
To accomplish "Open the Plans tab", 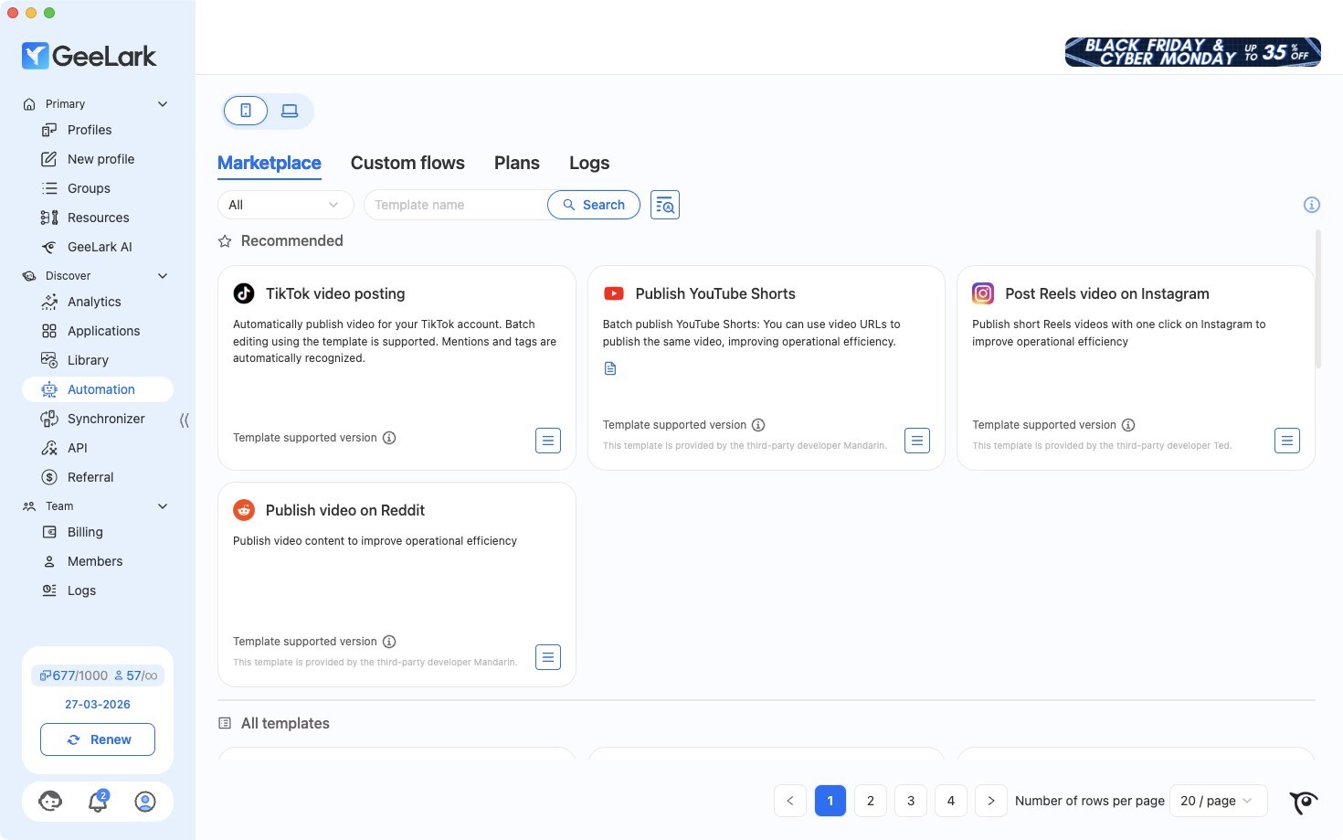I will [x=516, y=163].
